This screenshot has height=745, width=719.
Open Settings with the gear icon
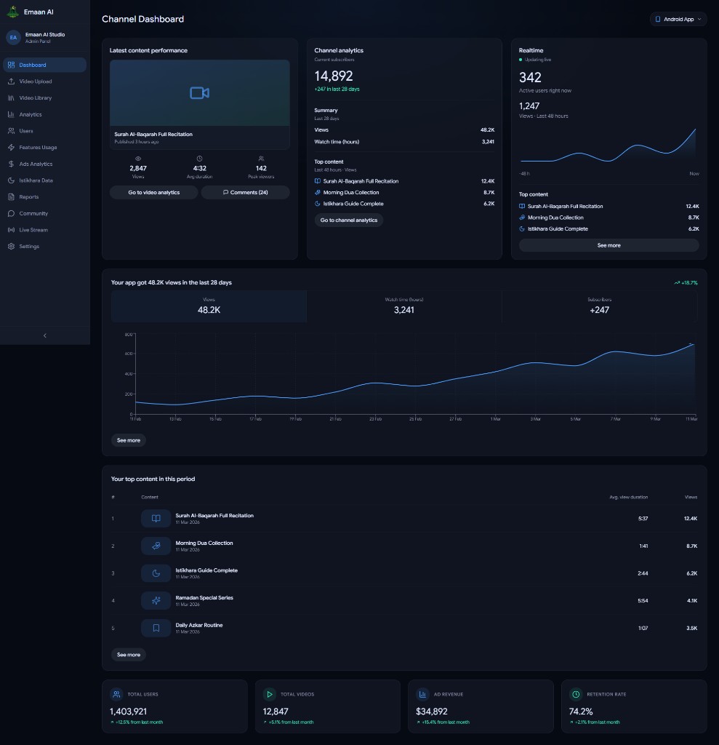pyautogui.click(x=12, y=246)
